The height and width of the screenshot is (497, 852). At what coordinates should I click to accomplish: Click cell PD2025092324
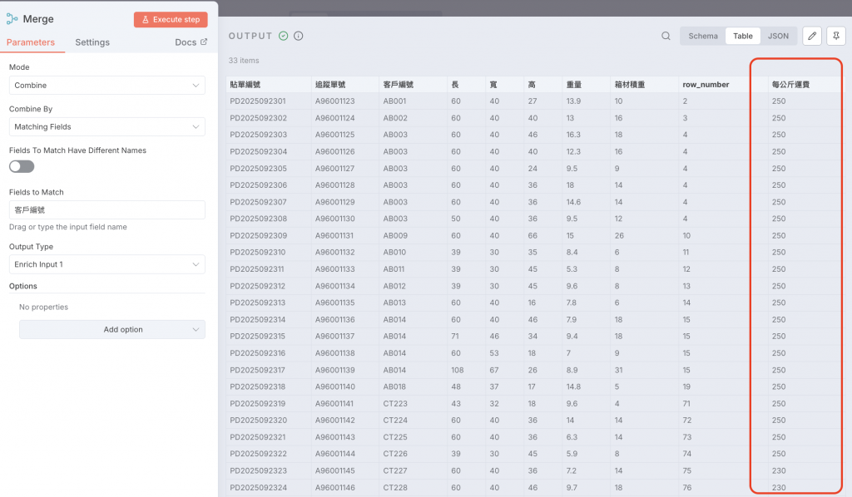(258, 488)
